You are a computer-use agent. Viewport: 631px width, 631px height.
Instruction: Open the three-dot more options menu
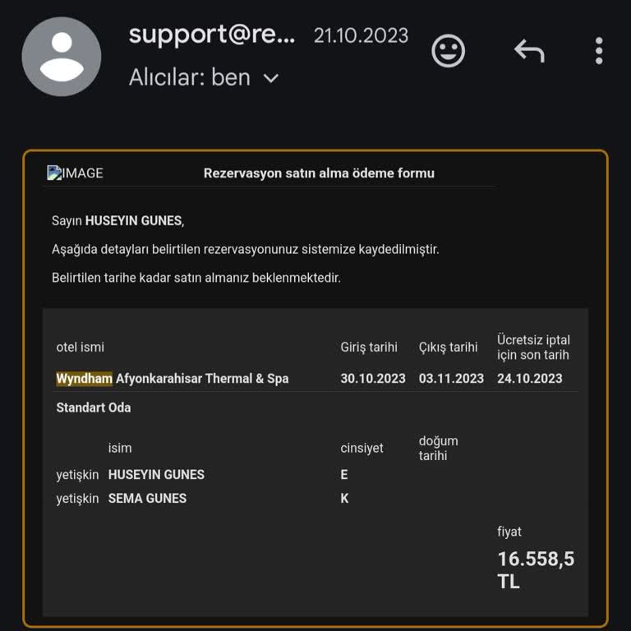(x=599, y=51)
